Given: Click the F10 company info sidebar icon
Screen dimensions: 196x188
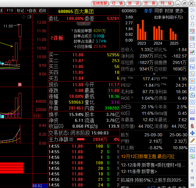Looking at the screenshot, I should (192, 67).
